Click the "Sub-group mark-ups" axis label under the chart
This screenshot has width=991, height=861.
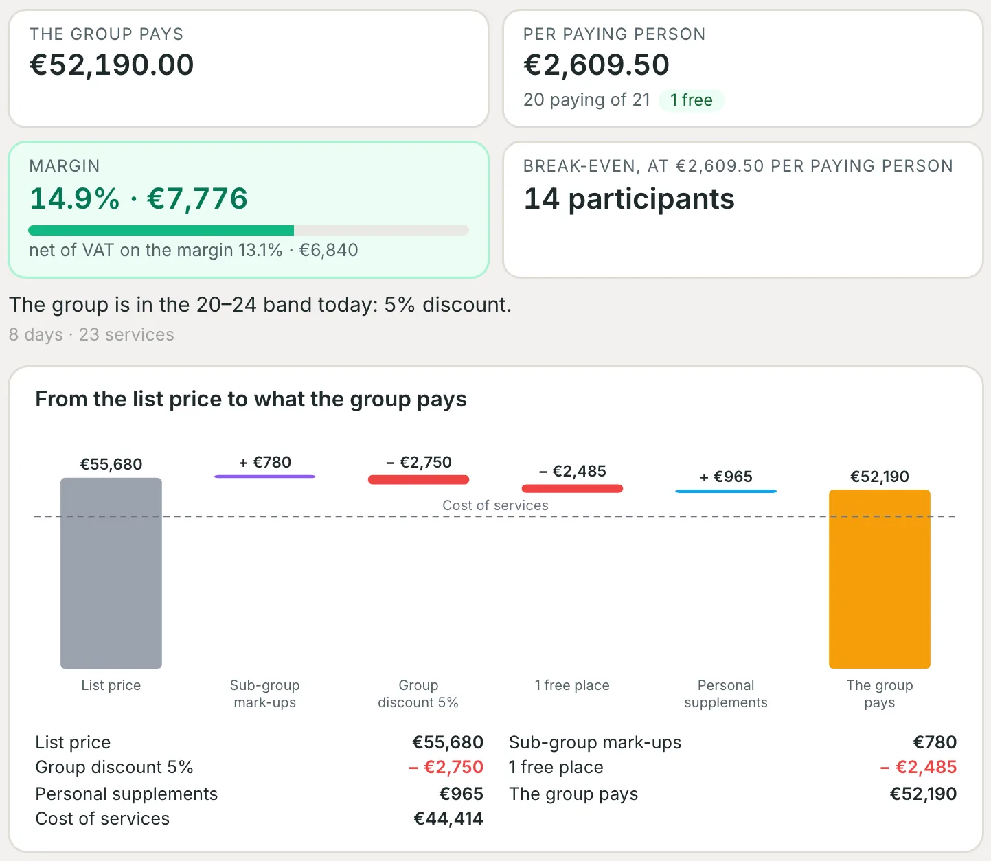click(265, 693)
